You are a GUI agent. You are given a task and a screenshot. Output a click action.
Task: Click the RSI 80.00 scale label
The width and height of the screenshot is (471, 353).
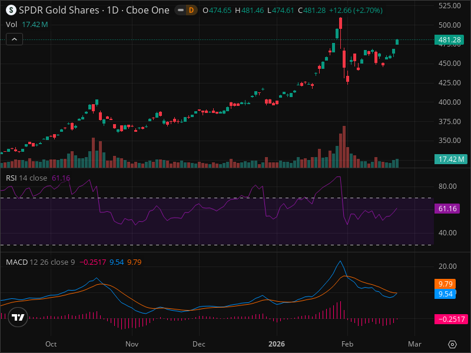(447, 187)
